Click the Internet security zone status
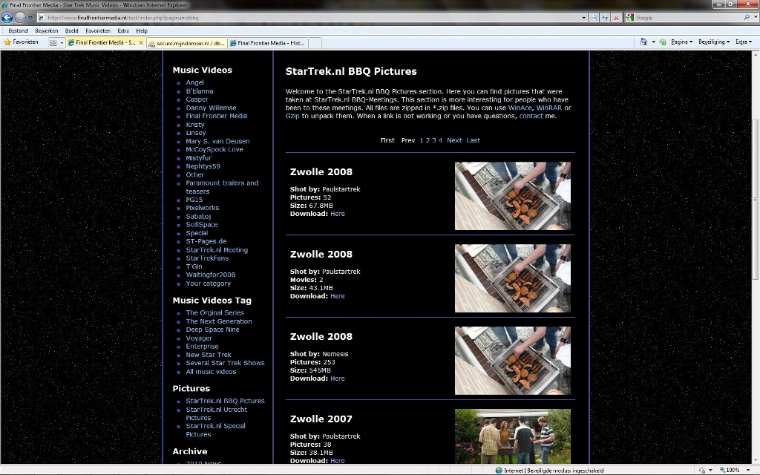The width and height of the screenshot is (760, 475). tap(549, 470)
